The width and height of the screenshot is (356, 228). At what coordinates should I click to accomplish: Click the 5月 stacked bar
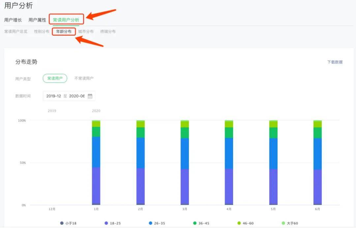[273, 163]
